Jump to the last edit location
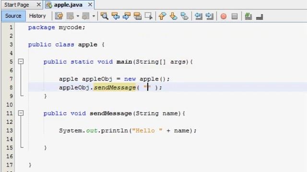This screenshot has width=307, height=172. (59, 16)
